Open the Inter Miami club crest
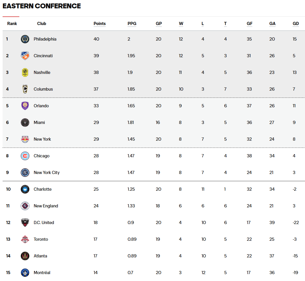This screenshot has height=281, width=305. pos(25,123)
